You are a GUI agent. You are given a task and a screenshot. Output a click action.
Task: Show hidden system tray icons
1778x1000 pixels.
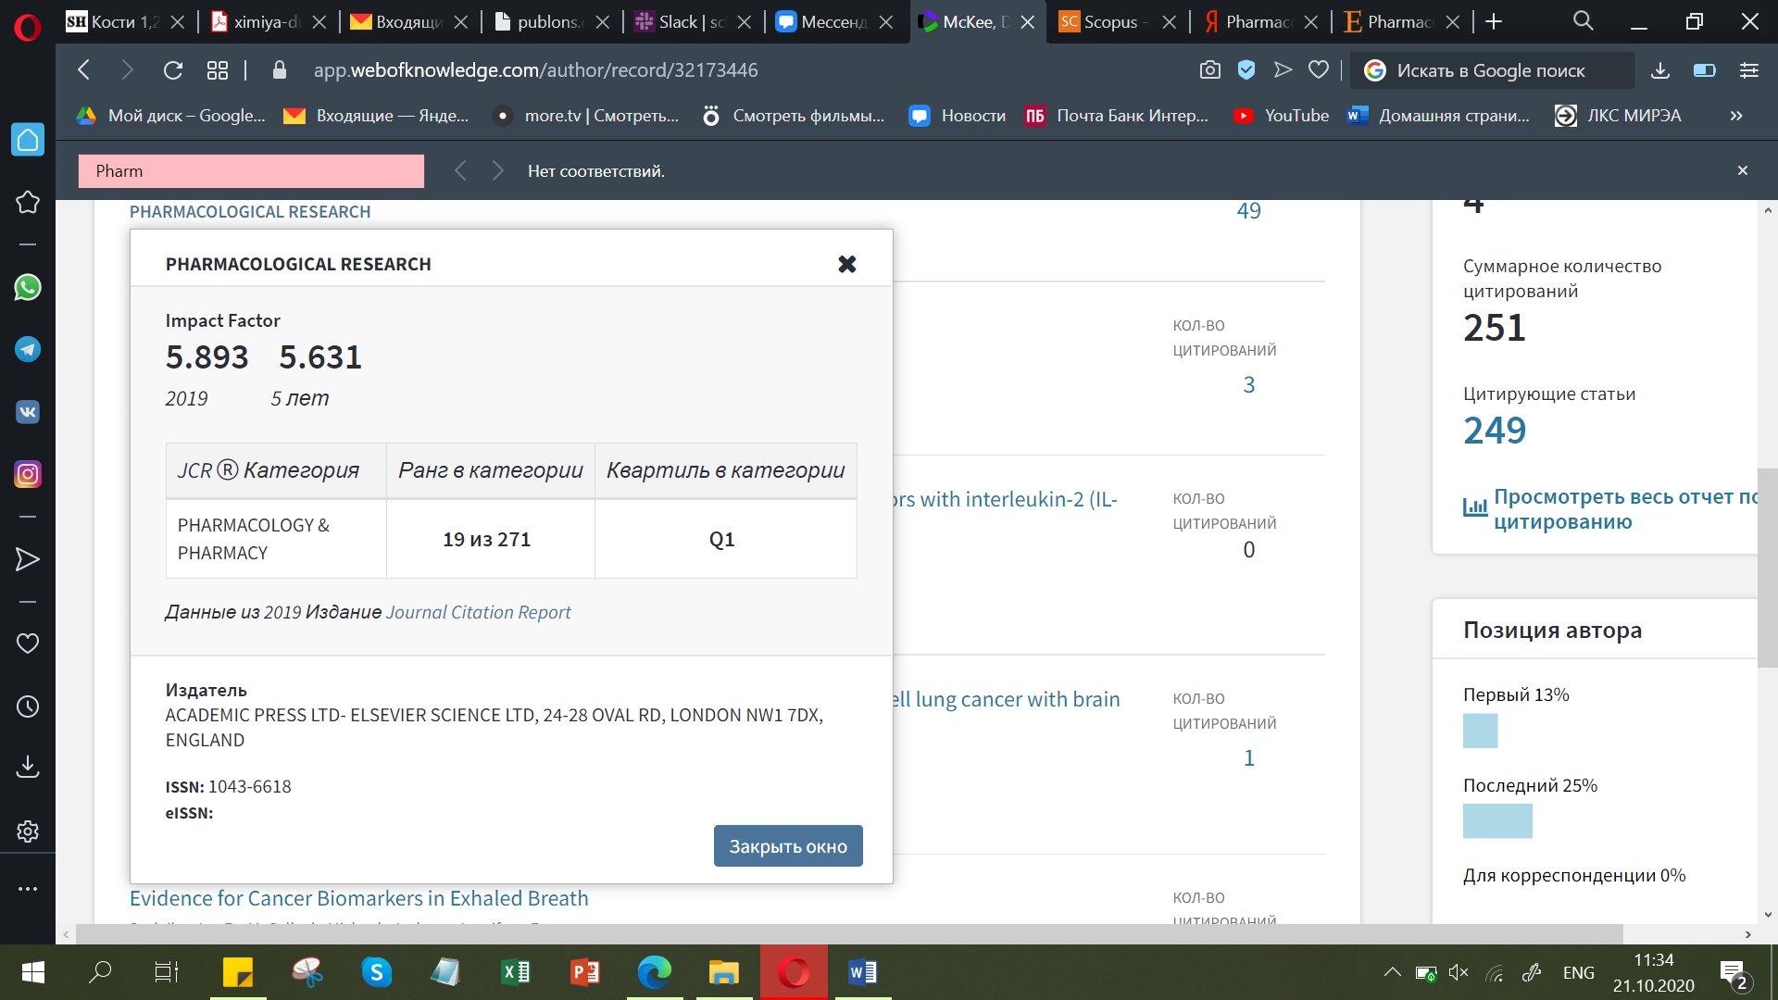click(x=1392, y=972)
